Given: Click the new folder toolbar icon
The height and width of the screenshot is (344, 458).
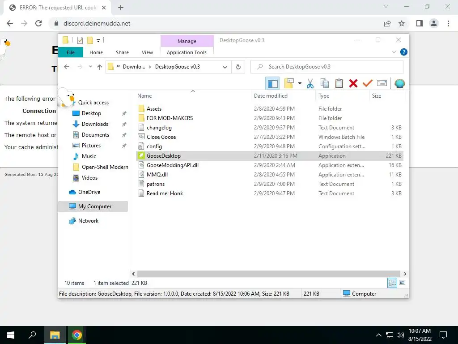Looking at the screenshot, I should pyautogui.click(x=289, y=83).
